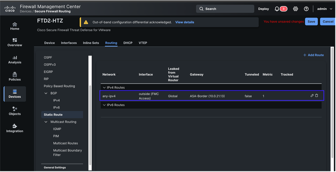
Task: Open Devices in sidebar
Action: coord(15,94)
